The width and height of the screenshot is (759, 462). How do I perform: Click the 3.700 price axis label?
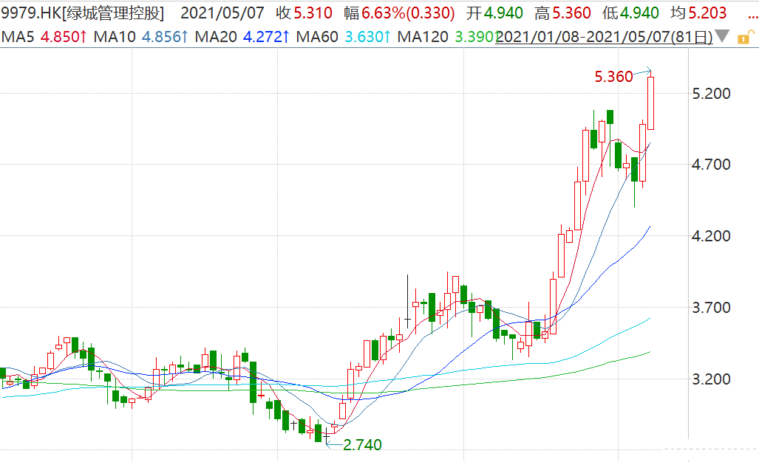click(711, 308)
